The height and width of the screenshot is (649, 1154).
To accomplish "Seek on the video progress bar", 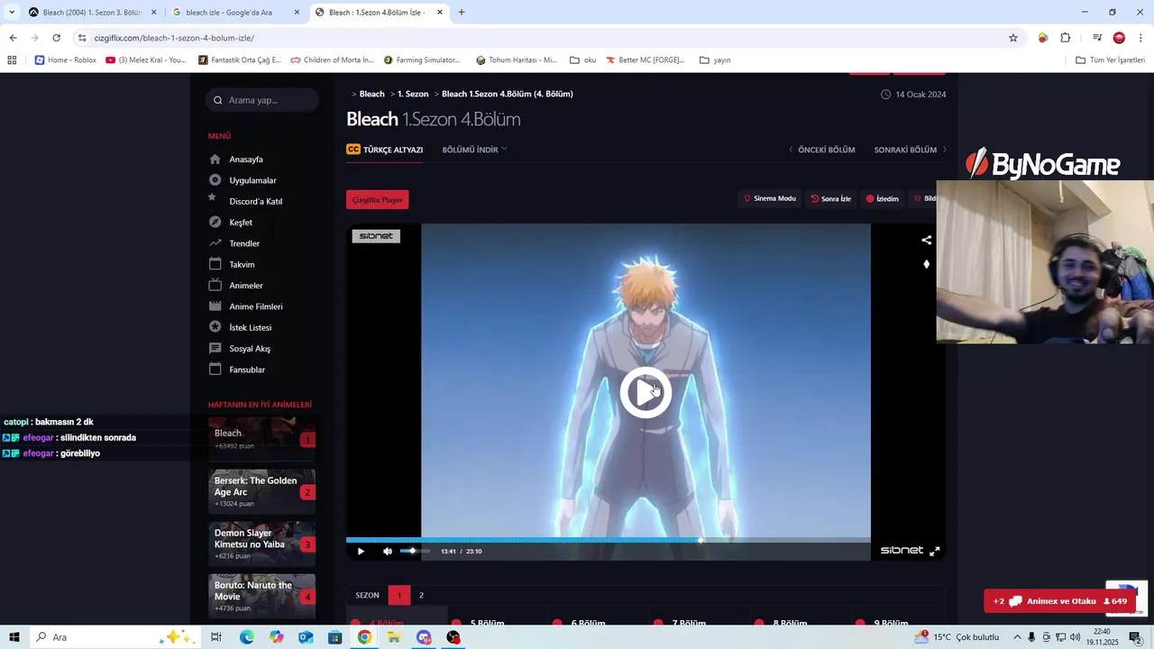I will click(609, 540).
